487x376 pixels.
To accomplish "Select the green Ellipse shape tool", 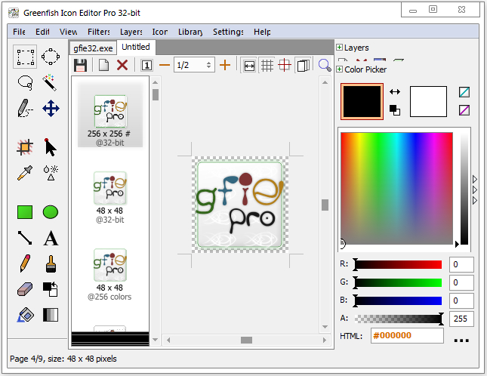I will [x=51, y=212].
